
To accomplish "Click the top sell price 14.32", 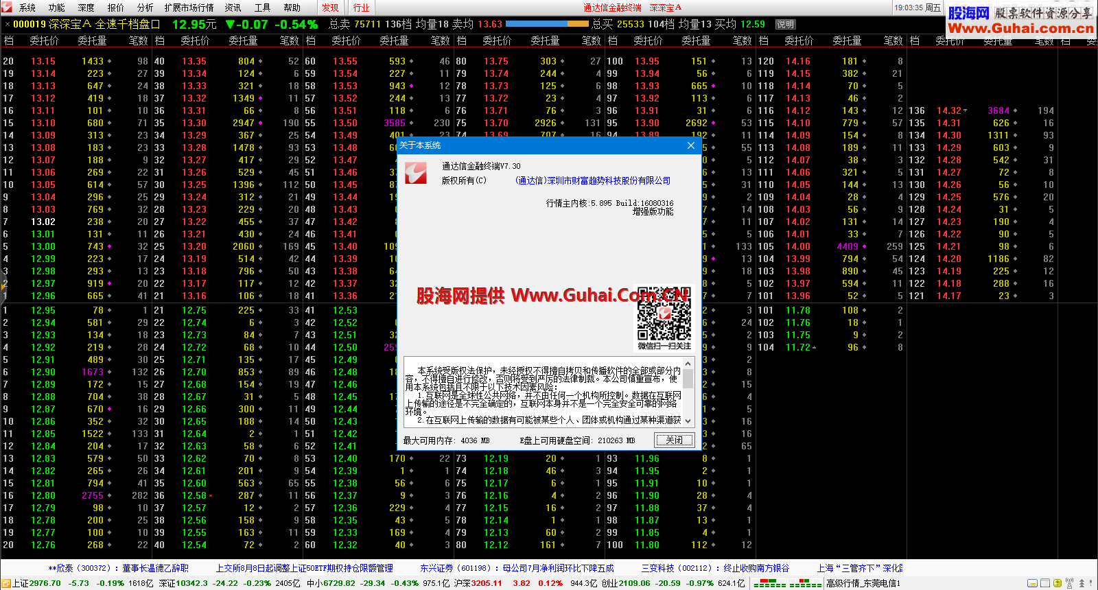I will pyautogui.click(x=949, y=110).
